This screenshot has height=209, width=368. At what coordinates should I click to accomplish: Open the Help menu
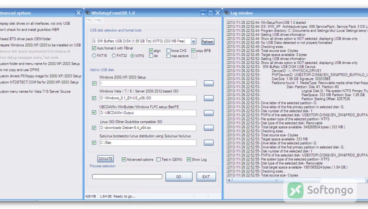pyautogui.click(x=98, y=20)
